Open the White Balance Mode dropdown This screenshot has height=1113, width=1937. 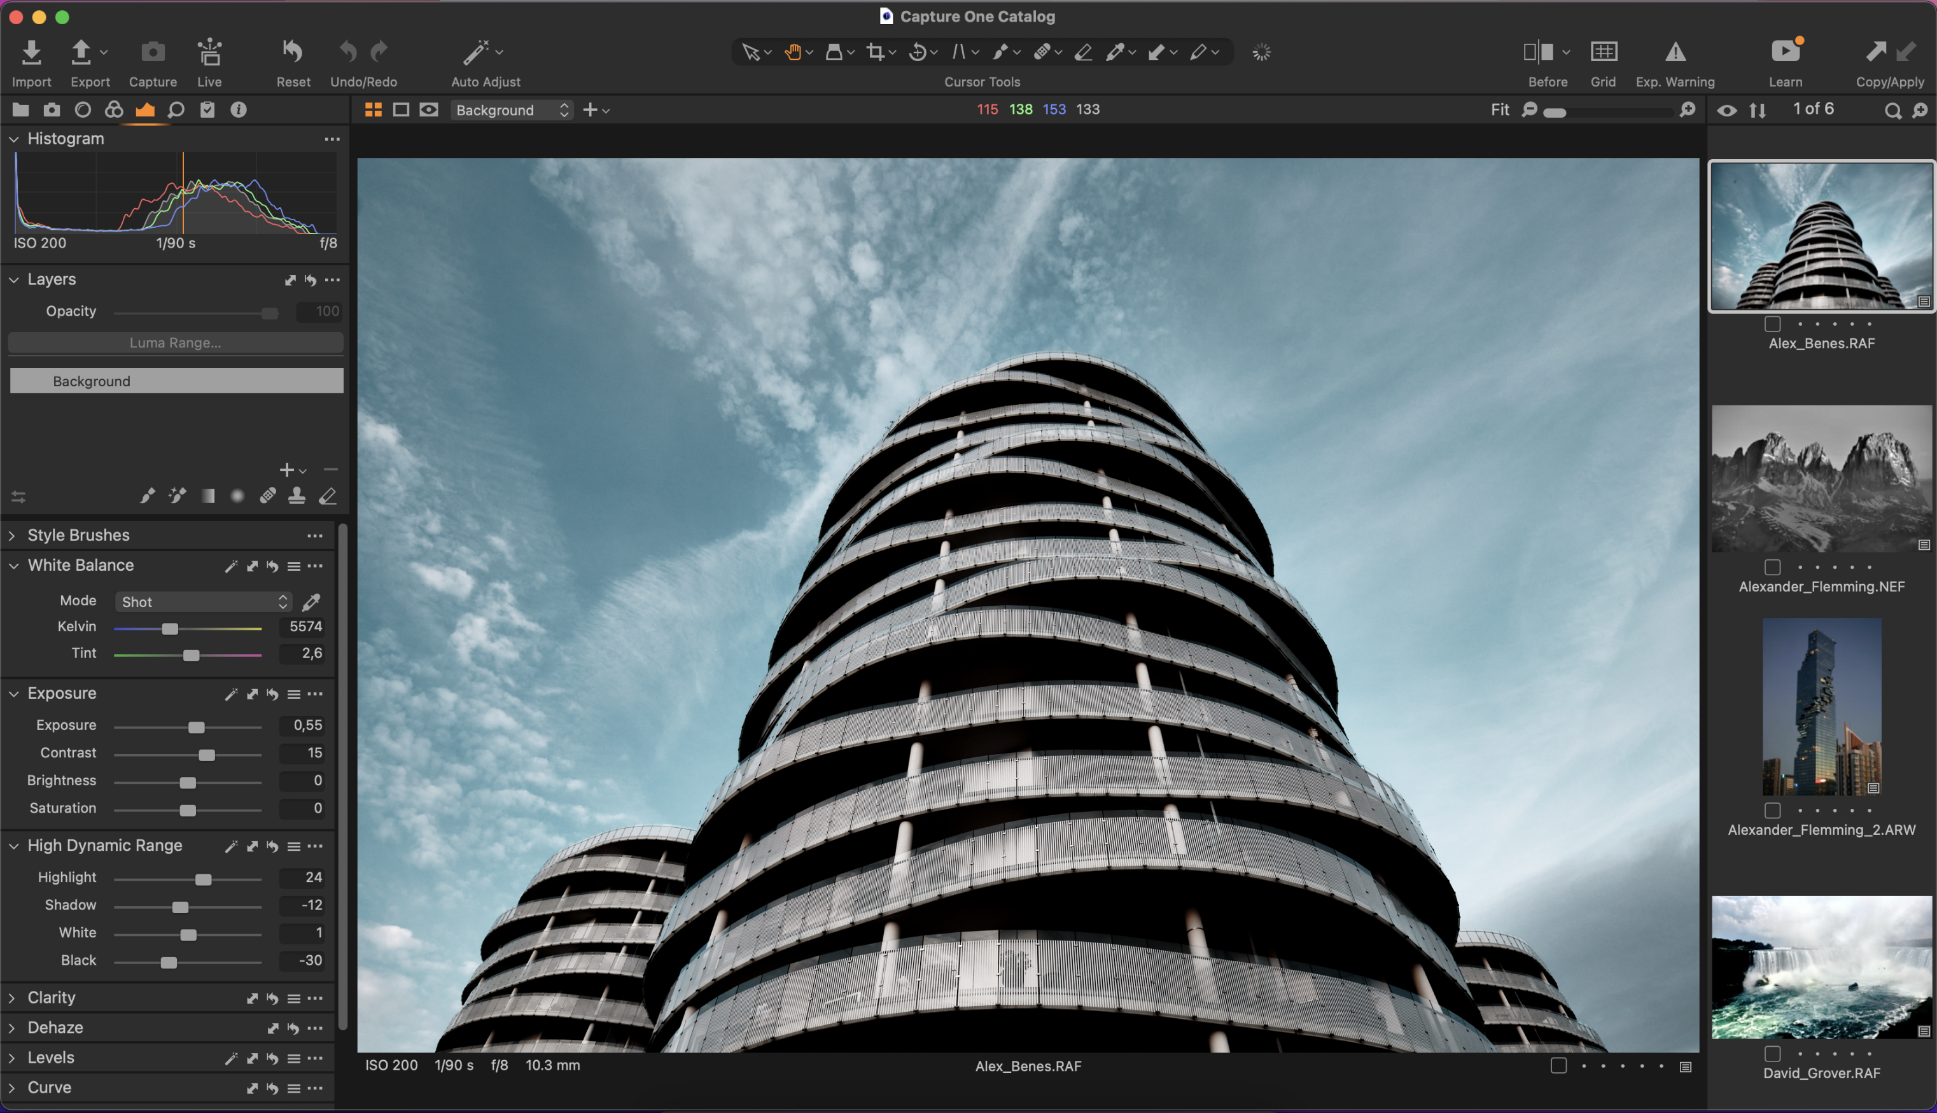coord(204,601)
